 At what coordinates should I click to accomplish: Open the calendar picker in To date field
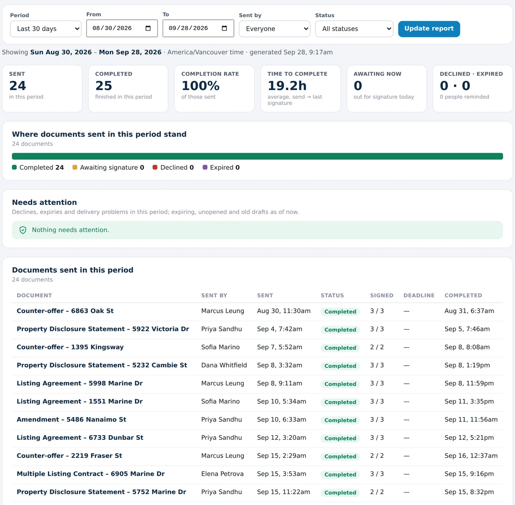point(224,28)
